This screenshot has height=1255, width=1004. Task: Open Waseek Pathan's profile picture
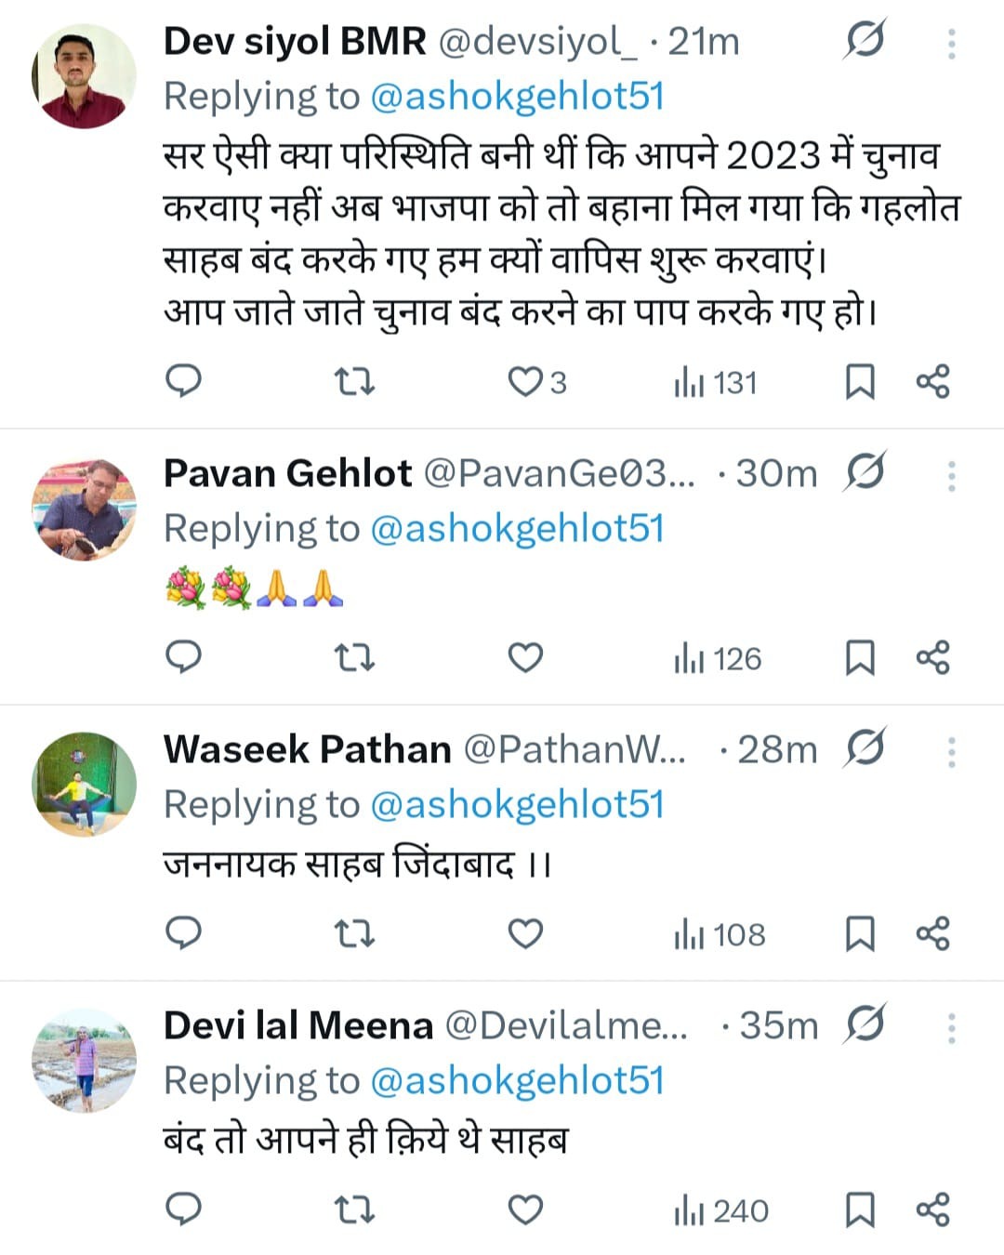click(x=85, y=784)
